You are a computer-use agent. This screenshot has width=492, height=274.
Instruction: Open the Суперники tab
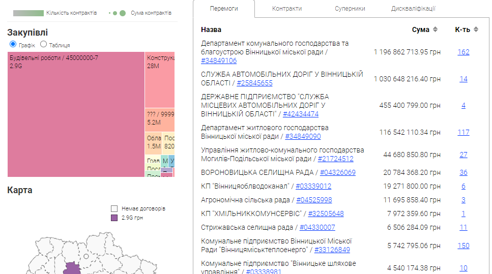350,9
